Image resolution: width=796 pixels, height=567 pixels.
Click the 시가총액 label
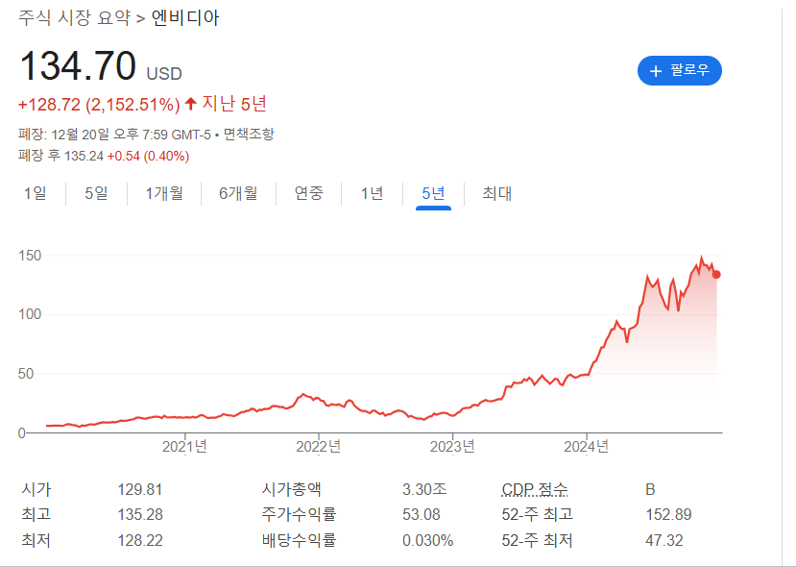click(x=291, y=489)
